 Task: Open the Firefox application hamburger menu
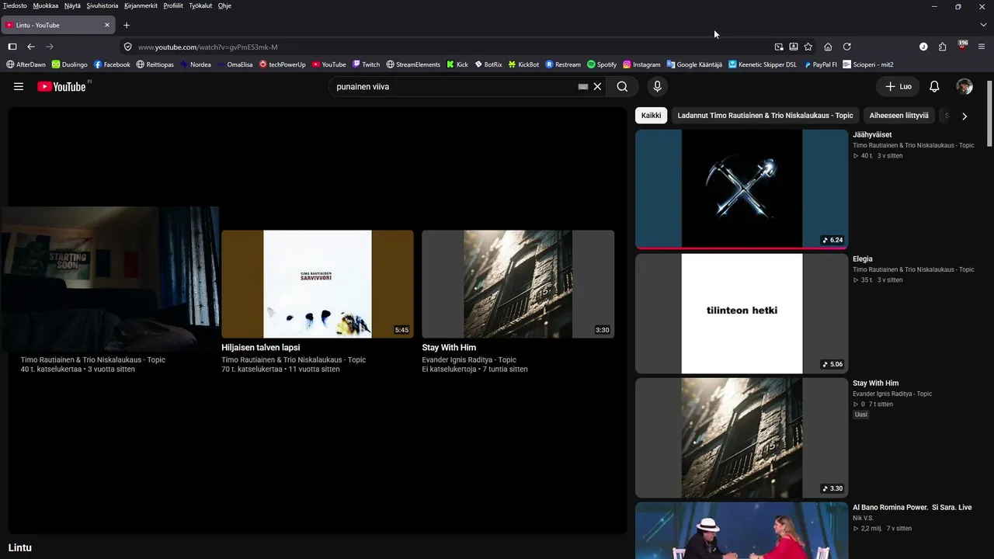pos(982,47)
